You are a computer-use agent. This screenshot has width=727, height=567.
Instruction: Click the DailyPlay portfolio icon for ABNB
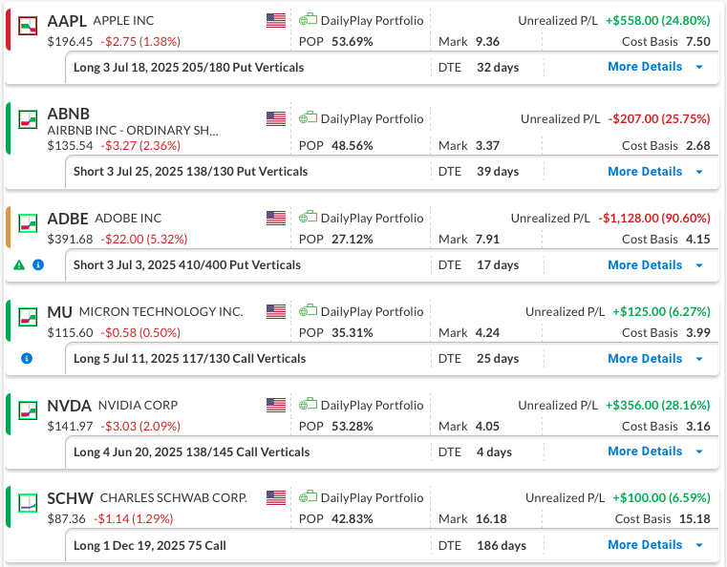point(308,118)
